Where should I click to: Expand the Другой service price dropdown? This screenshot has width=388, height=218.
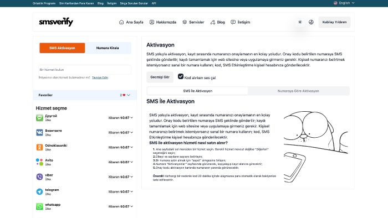132,118
